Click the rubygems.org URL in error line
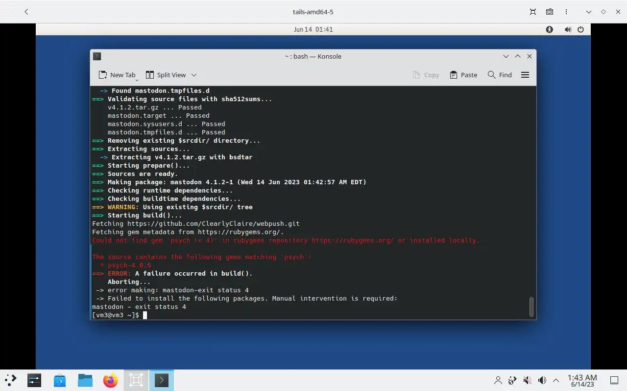Image resolution: width=627 pixels, height=391 pixels. pos(353,240)
